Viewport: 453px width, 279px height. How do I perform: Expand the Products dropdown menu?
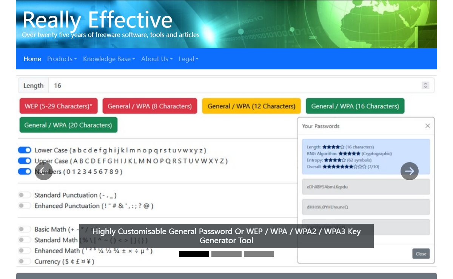click(62, 59)
